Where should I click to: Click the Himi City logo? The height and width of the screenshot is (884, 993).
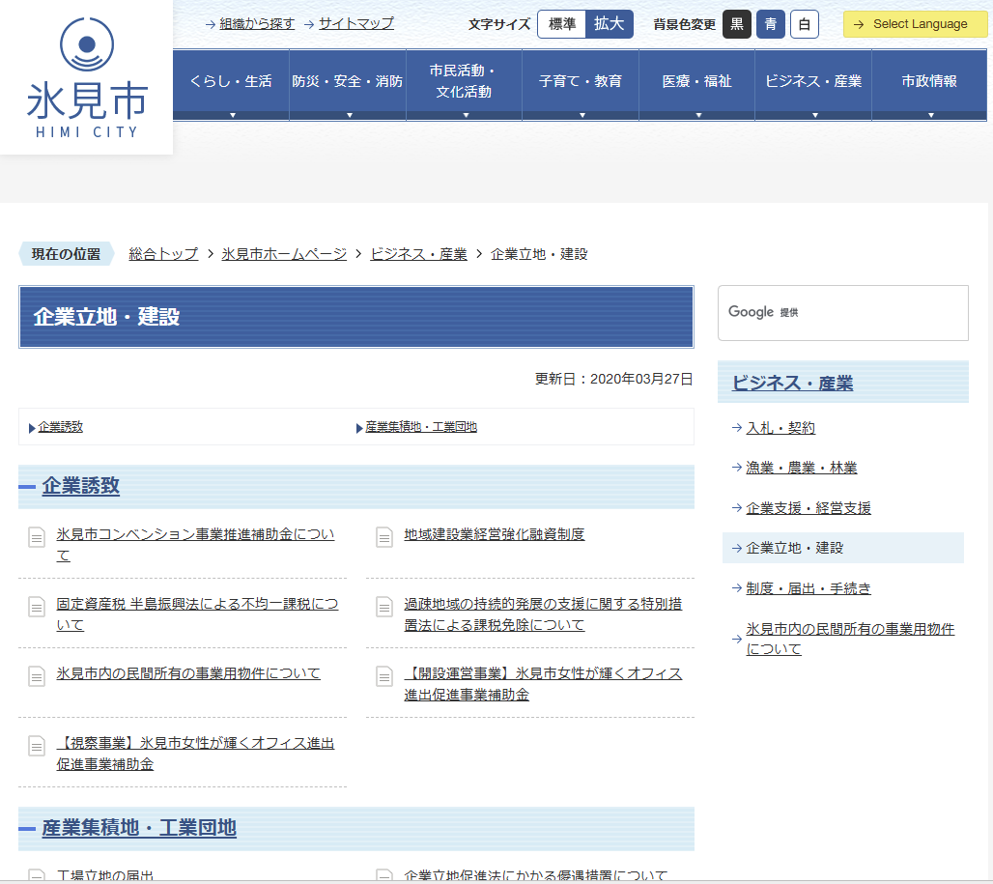(87, 77)
